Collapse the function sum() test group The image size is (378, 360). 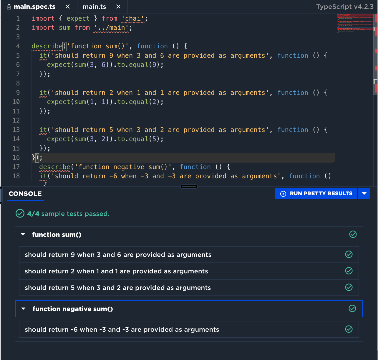point(23,235)
